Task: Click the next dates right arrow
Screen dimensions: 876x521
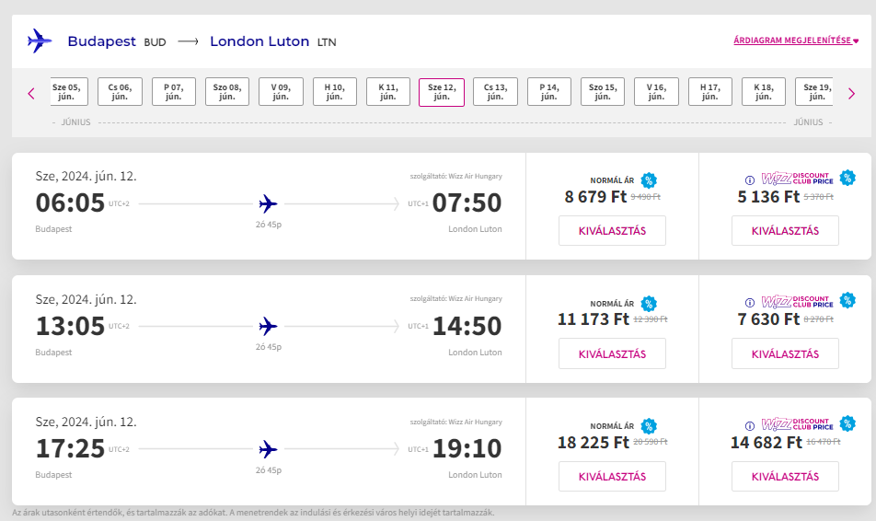Action: point(851,93)
